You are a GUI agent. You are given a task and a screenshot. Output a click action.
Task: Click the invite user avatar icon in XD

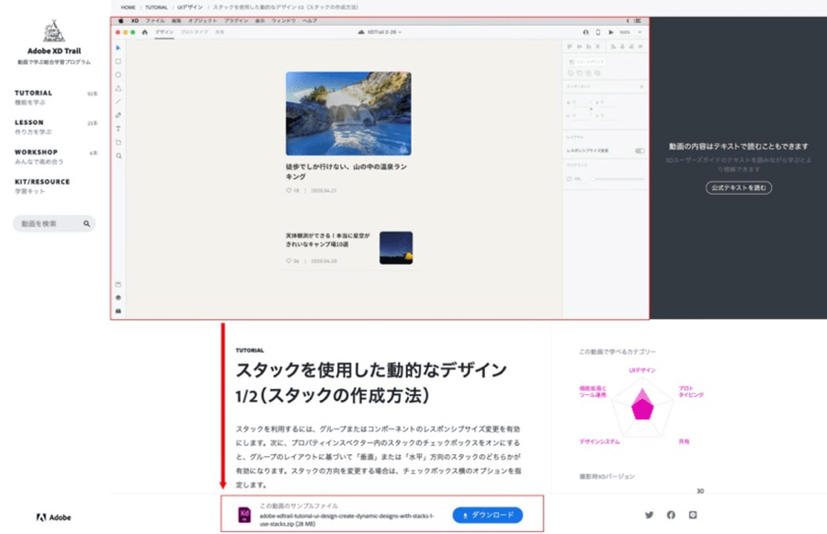585,32
